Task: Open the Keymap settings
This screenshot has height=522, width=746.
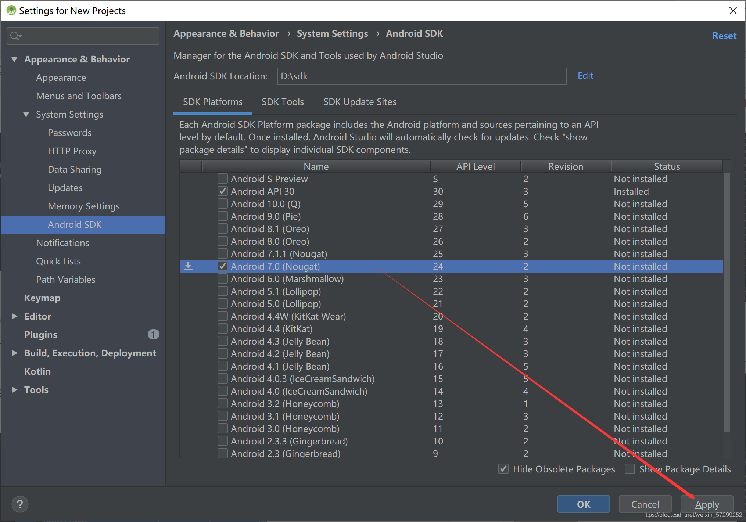Action: pos(42,298)
